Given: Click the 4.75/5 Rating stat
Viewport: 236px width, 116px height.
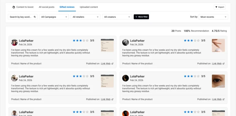Looking at the screenshot, I should click(219, 31).
